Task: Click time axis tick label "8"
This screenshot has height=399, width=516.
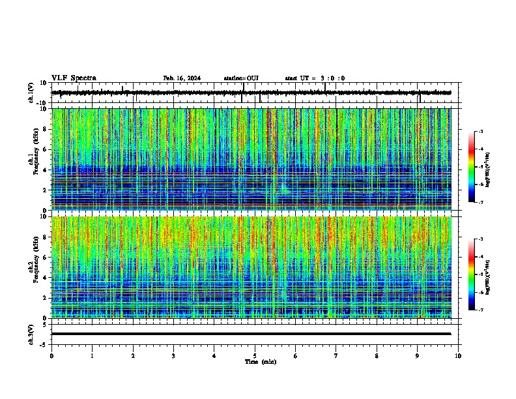Action: tap(377, 356)
